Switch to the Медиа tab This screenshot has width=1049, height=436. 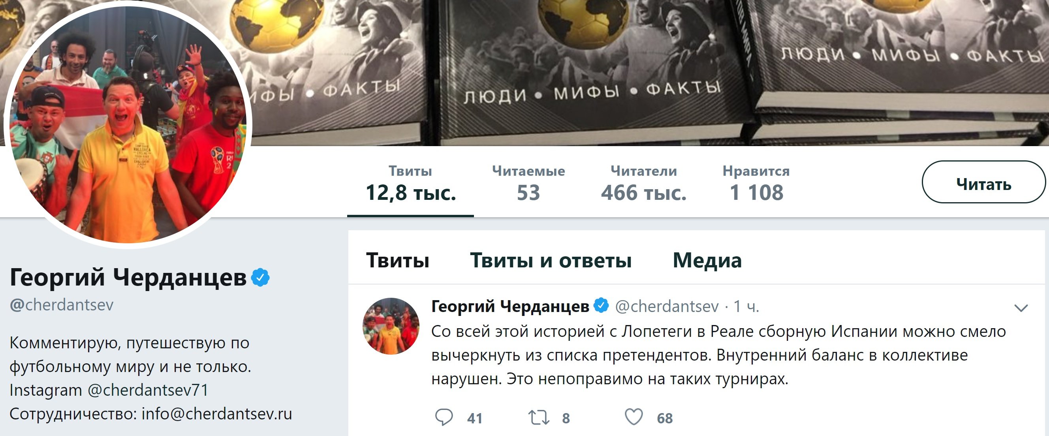707,261
